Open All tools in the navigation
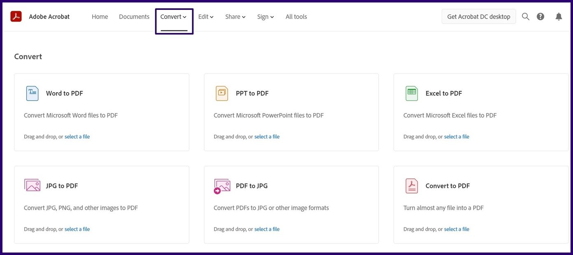 [x=296, y=17]
